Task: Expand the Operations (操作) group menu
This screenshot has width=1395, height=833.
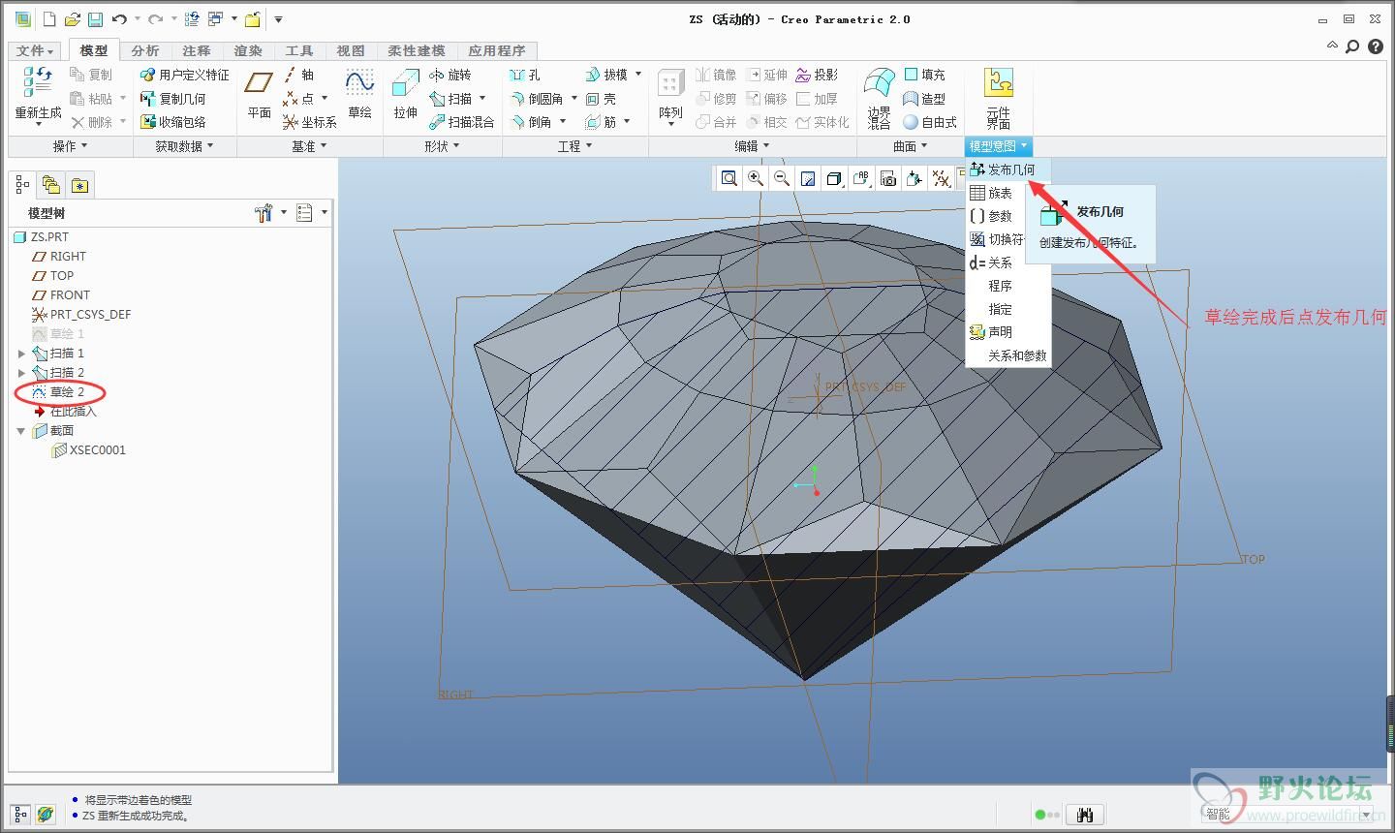Action: [x=70, y=146]
